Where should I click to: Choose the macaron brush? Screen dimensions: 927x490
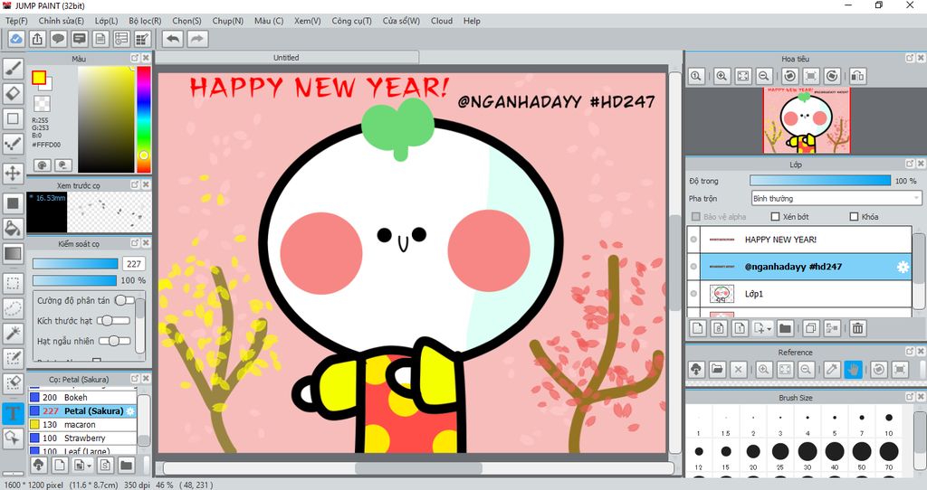tap(82, 425)
